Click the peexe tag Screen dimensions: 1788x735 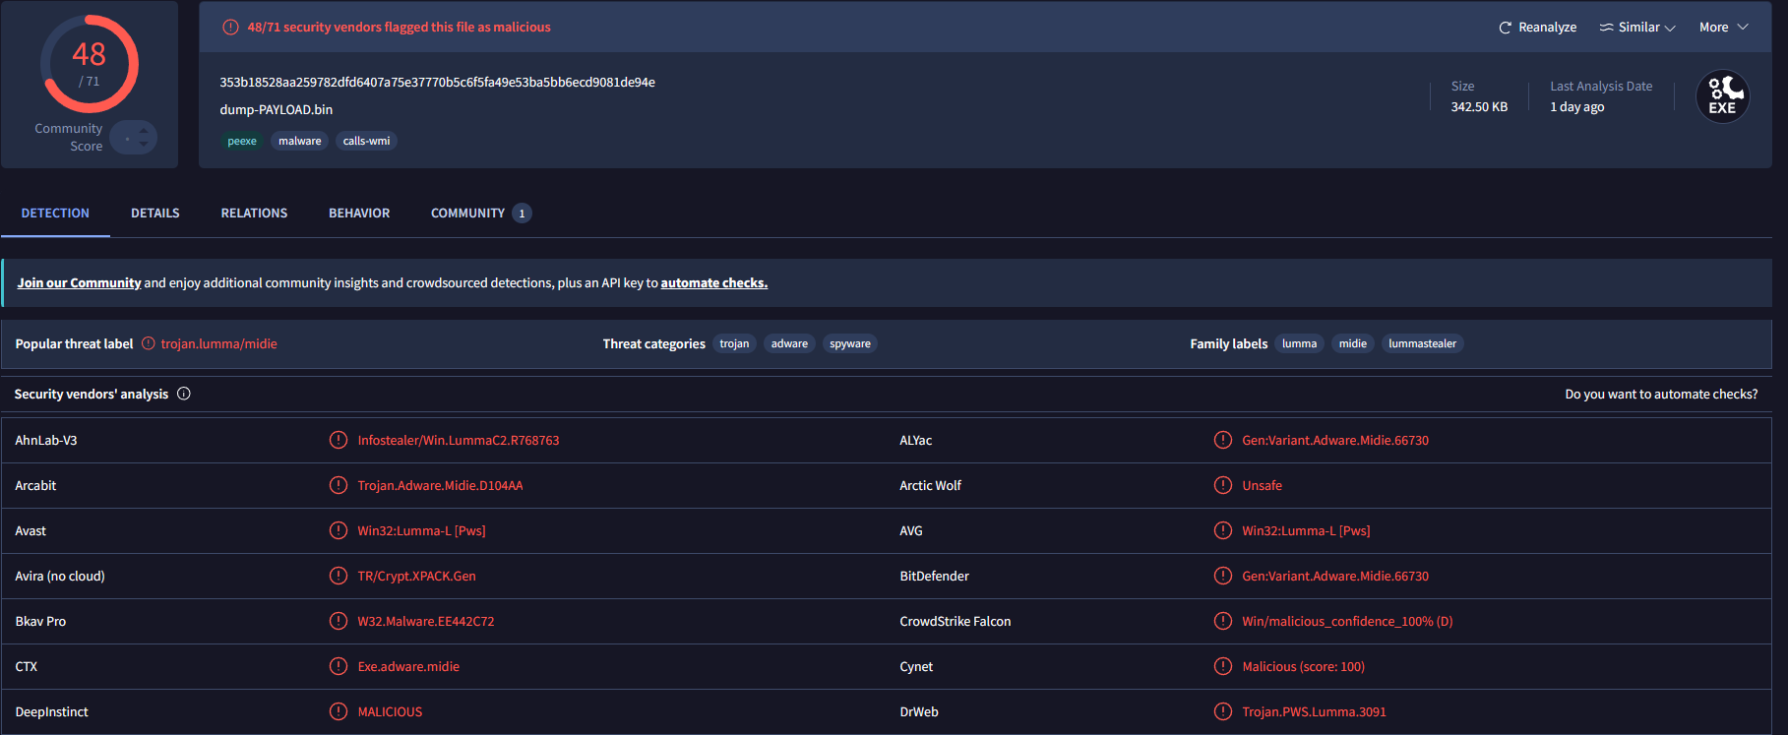tap(242, 141)
